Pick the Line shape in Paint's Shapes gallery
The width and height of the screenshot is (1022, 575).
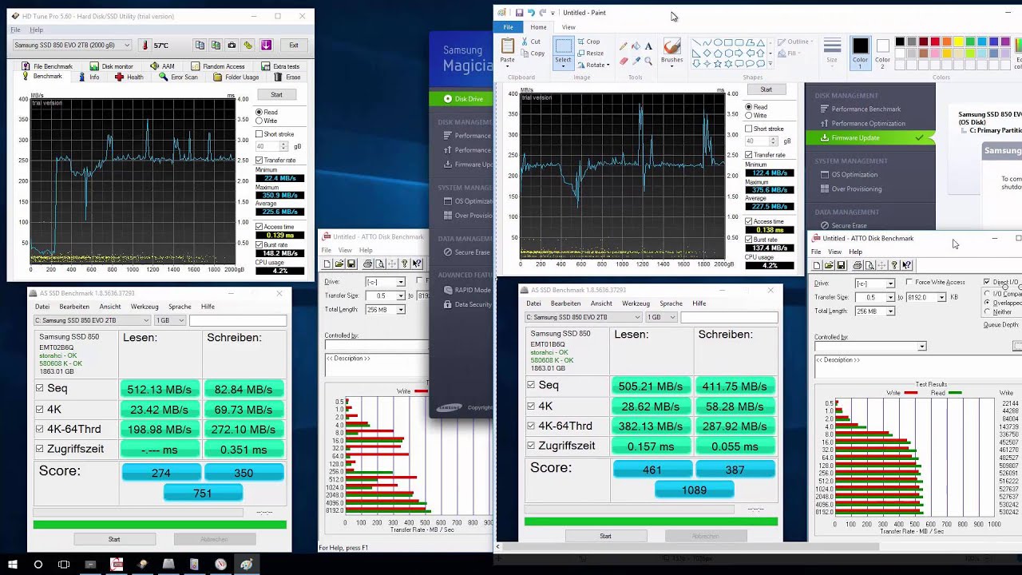(696, 43)
